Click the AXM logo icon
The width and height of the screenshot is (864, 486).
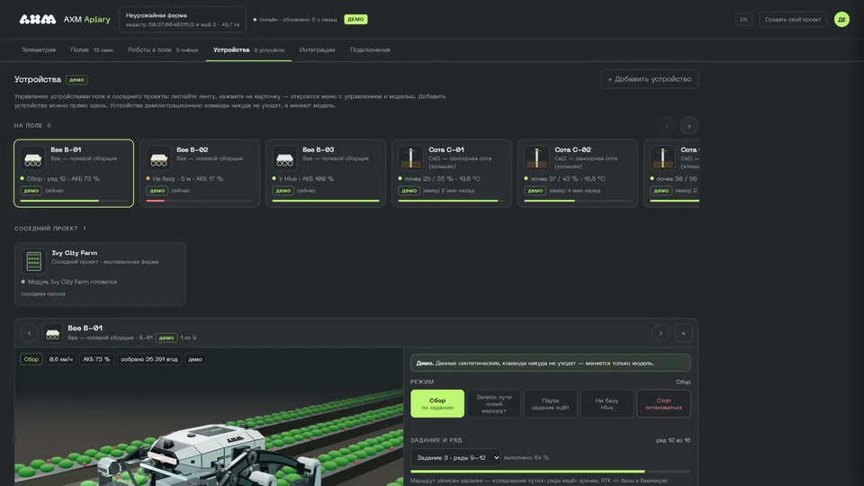[x=38, y=19]
